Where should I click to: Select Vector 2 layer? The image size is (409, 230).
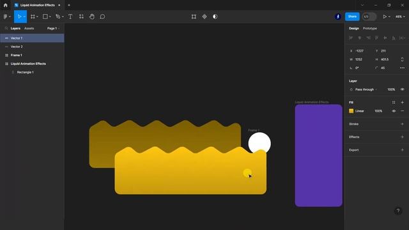(32, 47)
